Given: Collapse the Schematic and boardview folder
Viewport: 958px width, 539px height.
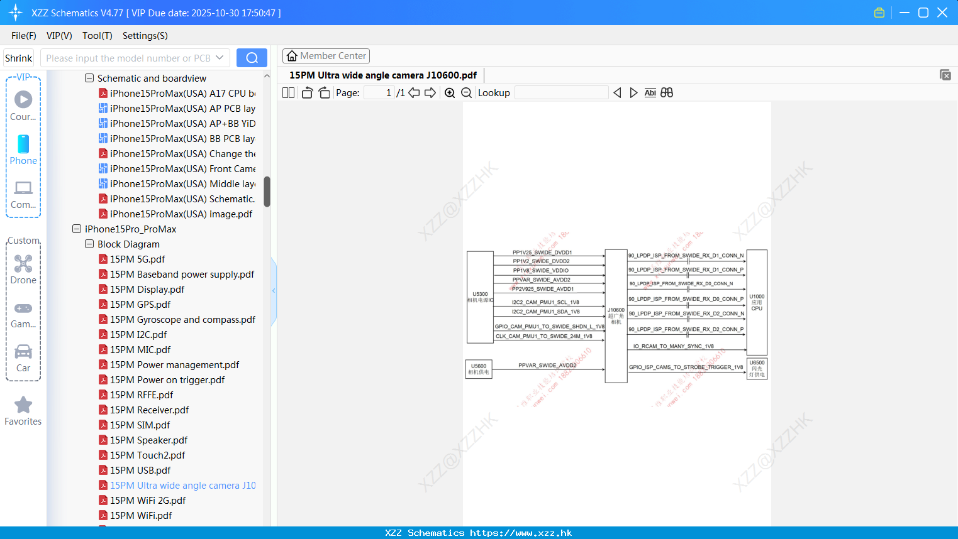Looking at the screenshot, I should pos(89,79).
